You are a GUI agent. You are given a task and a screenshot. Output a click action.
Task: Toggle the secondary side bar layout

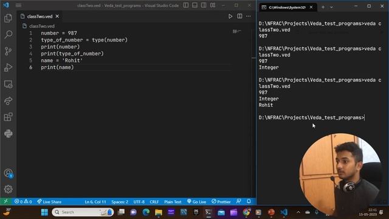click(204, 5)
